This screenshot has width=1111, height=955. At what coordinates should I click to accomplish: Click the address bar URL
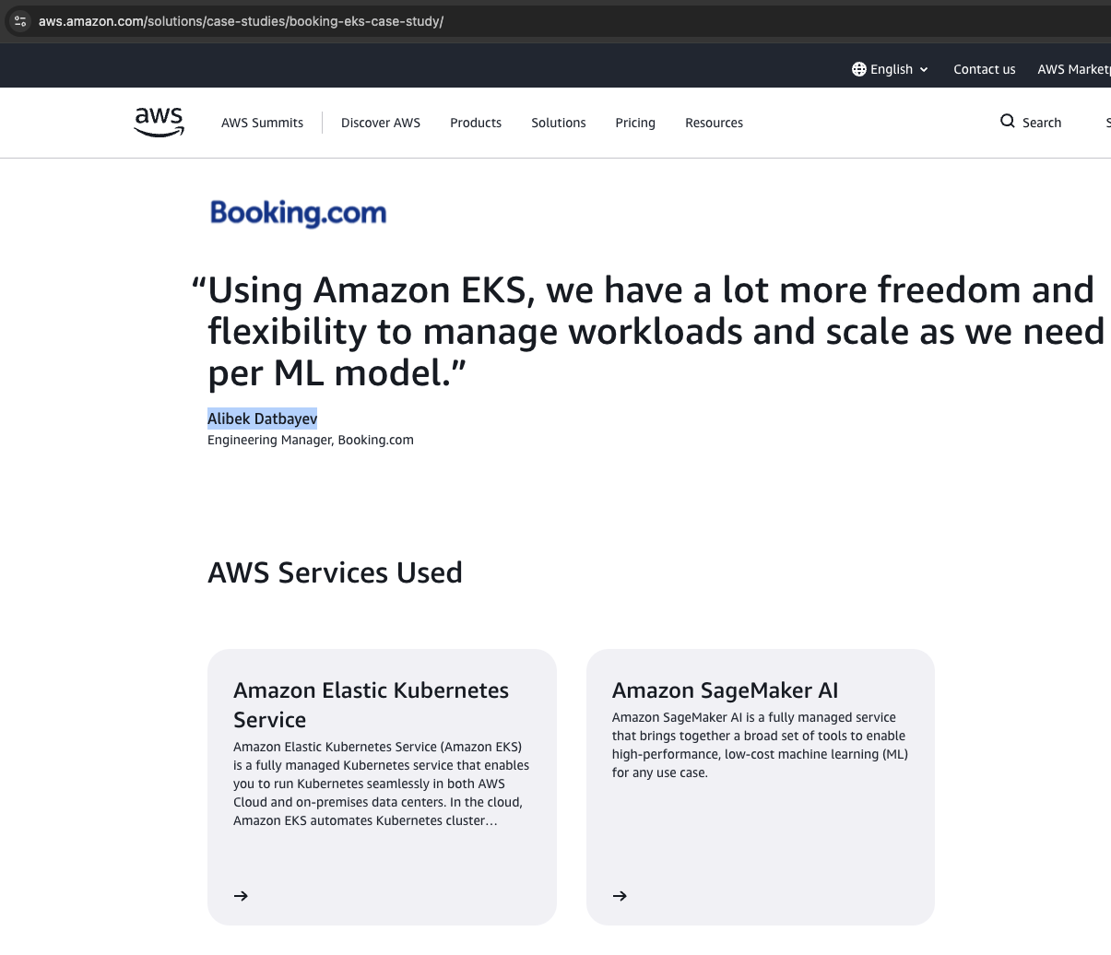241,21
